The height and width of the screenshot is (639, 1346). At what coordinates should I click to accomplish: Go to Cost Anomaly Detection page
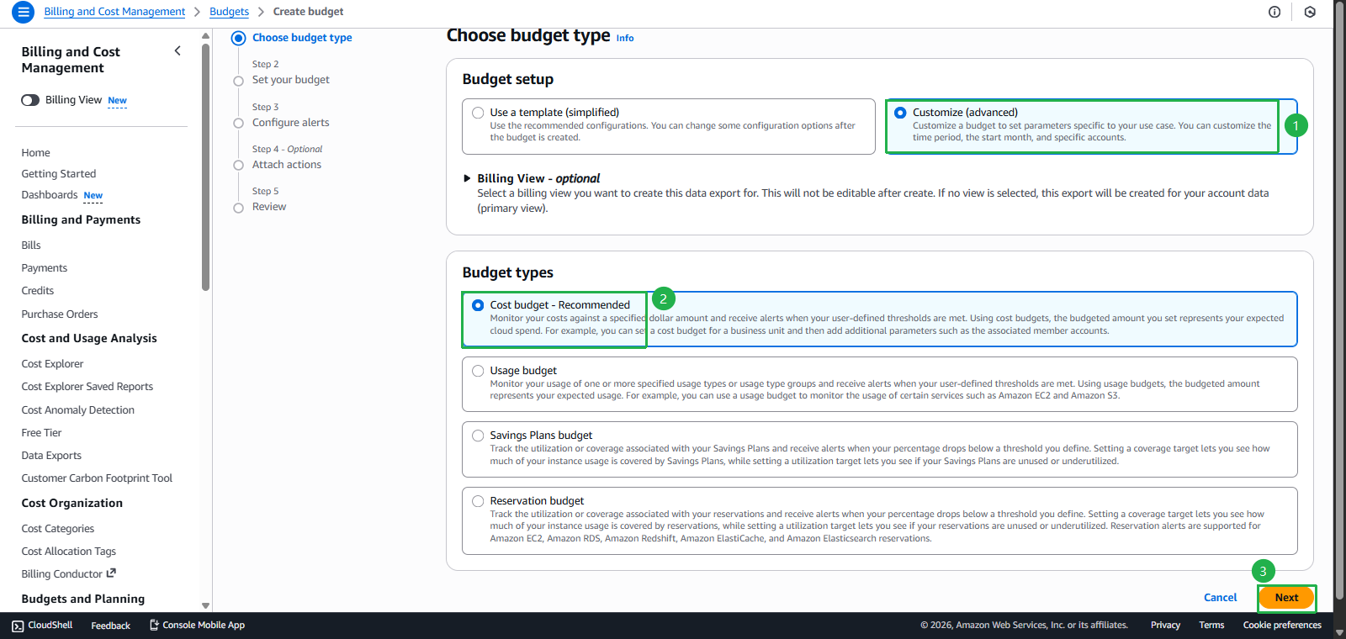(x=77, y=410)
